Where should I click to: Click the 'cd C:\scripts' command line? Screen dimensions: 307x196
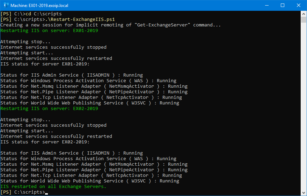point(31,14)
